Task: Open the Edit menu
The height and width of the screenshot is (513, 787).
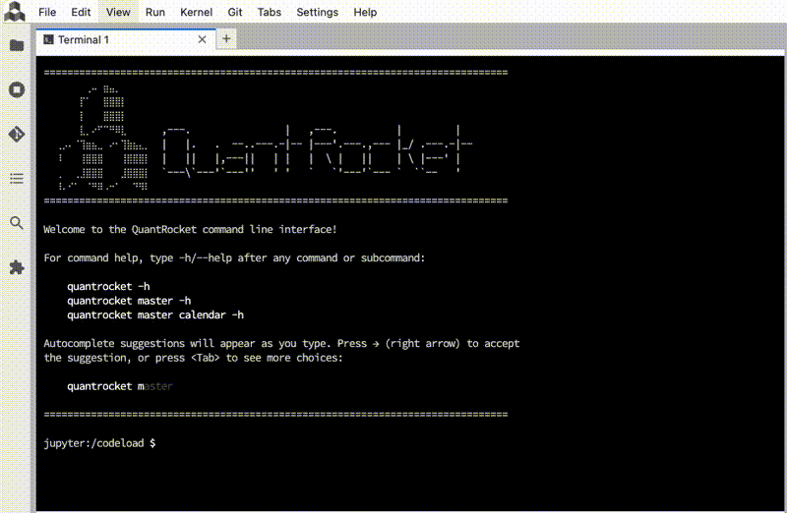Action: click(x=81, y=12)
